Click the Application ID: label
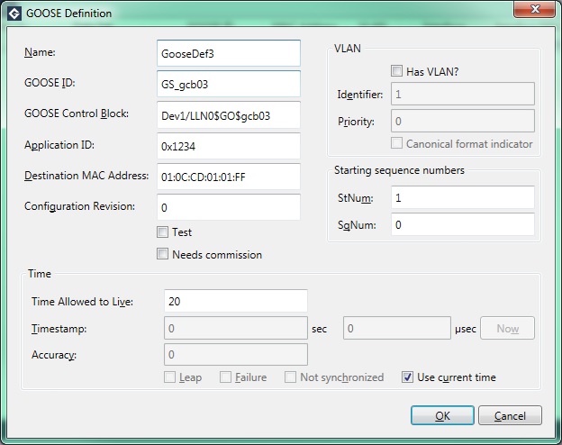 [x=59, y=145]
